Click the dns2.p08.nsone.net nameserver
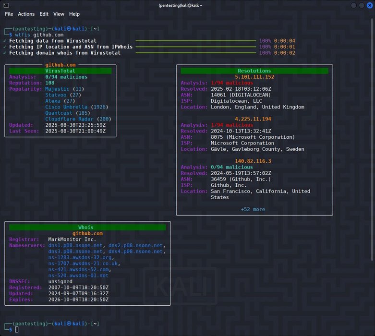375x336 pixels. [x=135, y=245]
